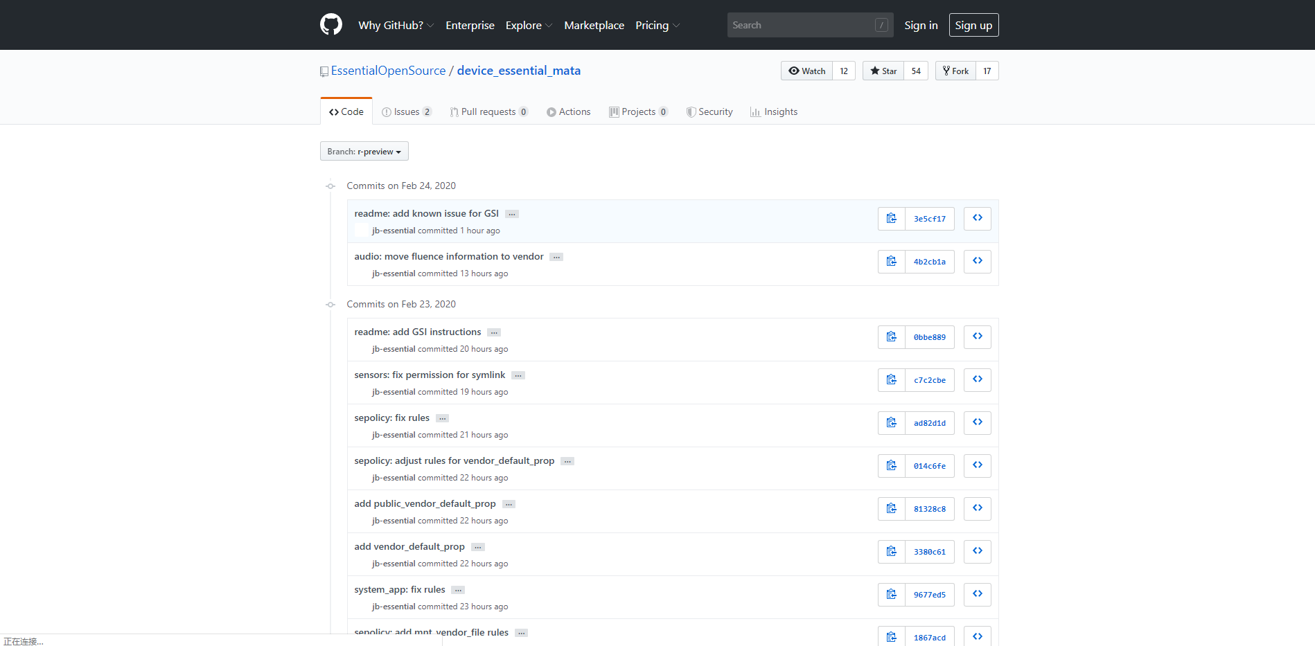Browse repository at commit 4b2cb1a

click(977, 262)
